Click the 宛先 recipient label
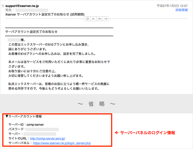This screenshot has width=193, height=149. click(x=10, y=10)
